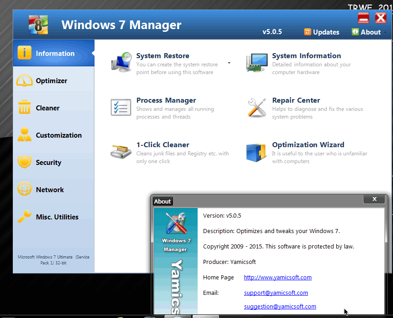
Task: Select the Cleaner trash can icon
Action: tap(25, 107)
